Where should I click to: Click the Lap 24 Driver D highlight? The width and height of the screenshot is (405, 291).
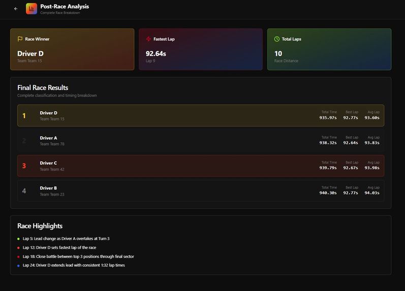tap(74, 265)
